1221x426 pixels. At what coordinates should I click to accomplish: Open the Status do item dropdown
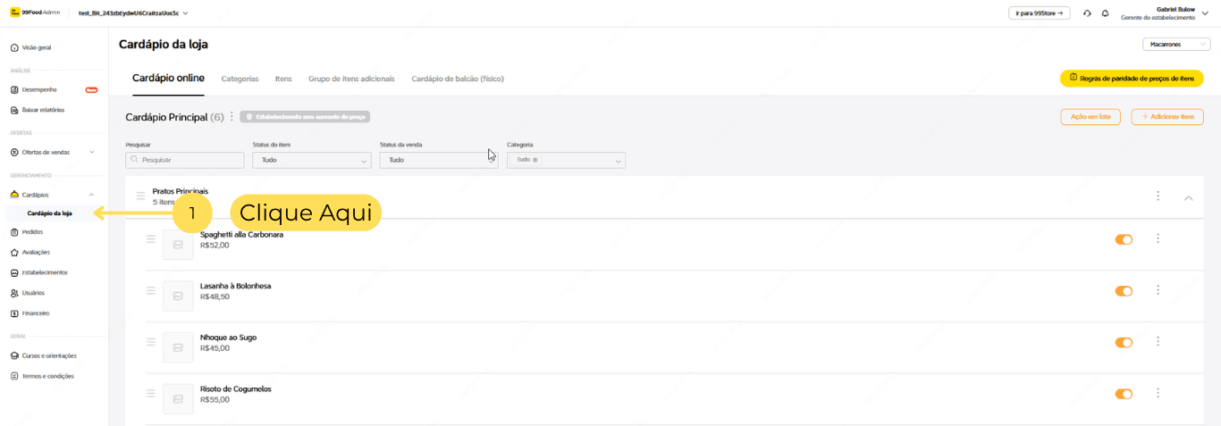click(312, 160)
